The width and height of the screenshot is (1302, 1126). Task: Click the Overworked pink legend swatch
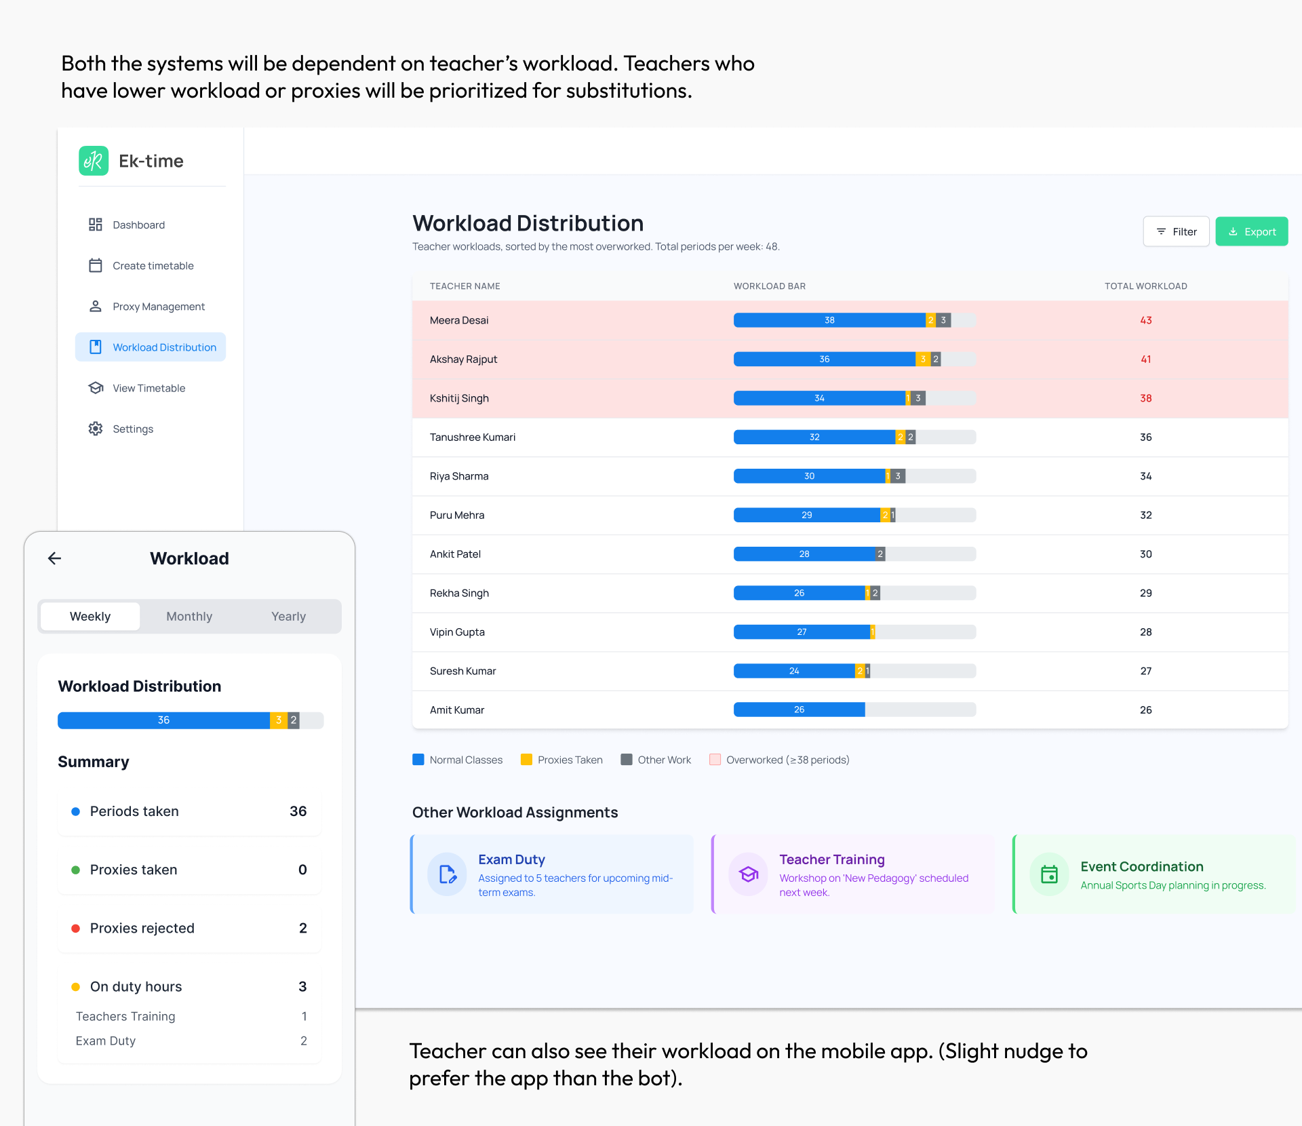pyautogui.click(x=715, y=760)
